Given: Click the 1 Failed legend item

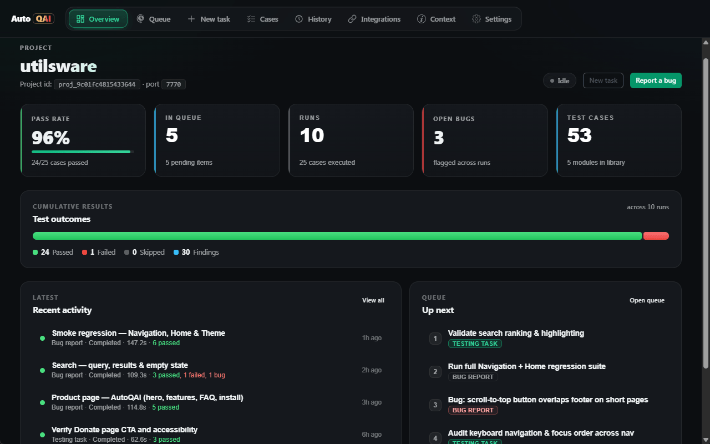Looking at the screenshot, I should [99, 252].
